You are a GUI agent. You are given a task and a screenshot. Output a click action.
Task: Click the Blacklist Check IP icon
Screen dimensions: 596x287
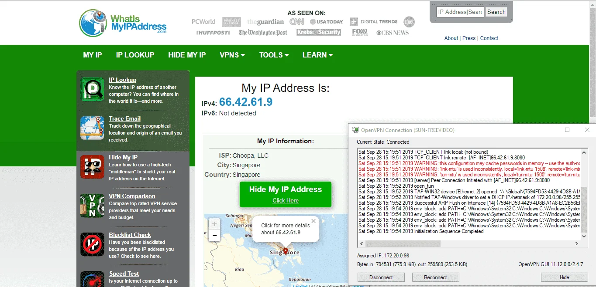click(92, 244)
